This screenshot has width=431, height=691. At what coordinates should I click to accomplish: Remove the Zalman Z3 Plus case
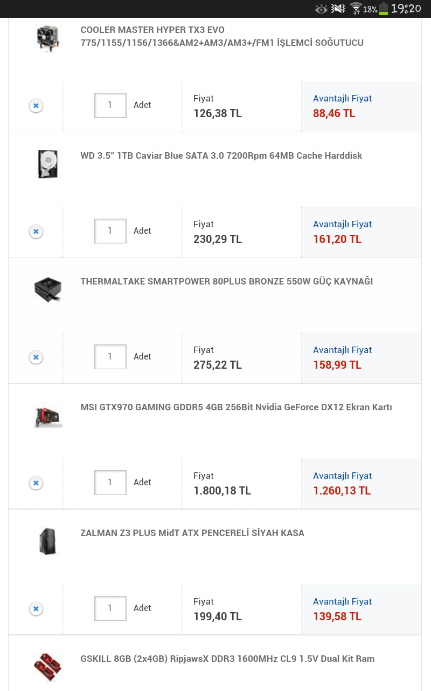36,609
